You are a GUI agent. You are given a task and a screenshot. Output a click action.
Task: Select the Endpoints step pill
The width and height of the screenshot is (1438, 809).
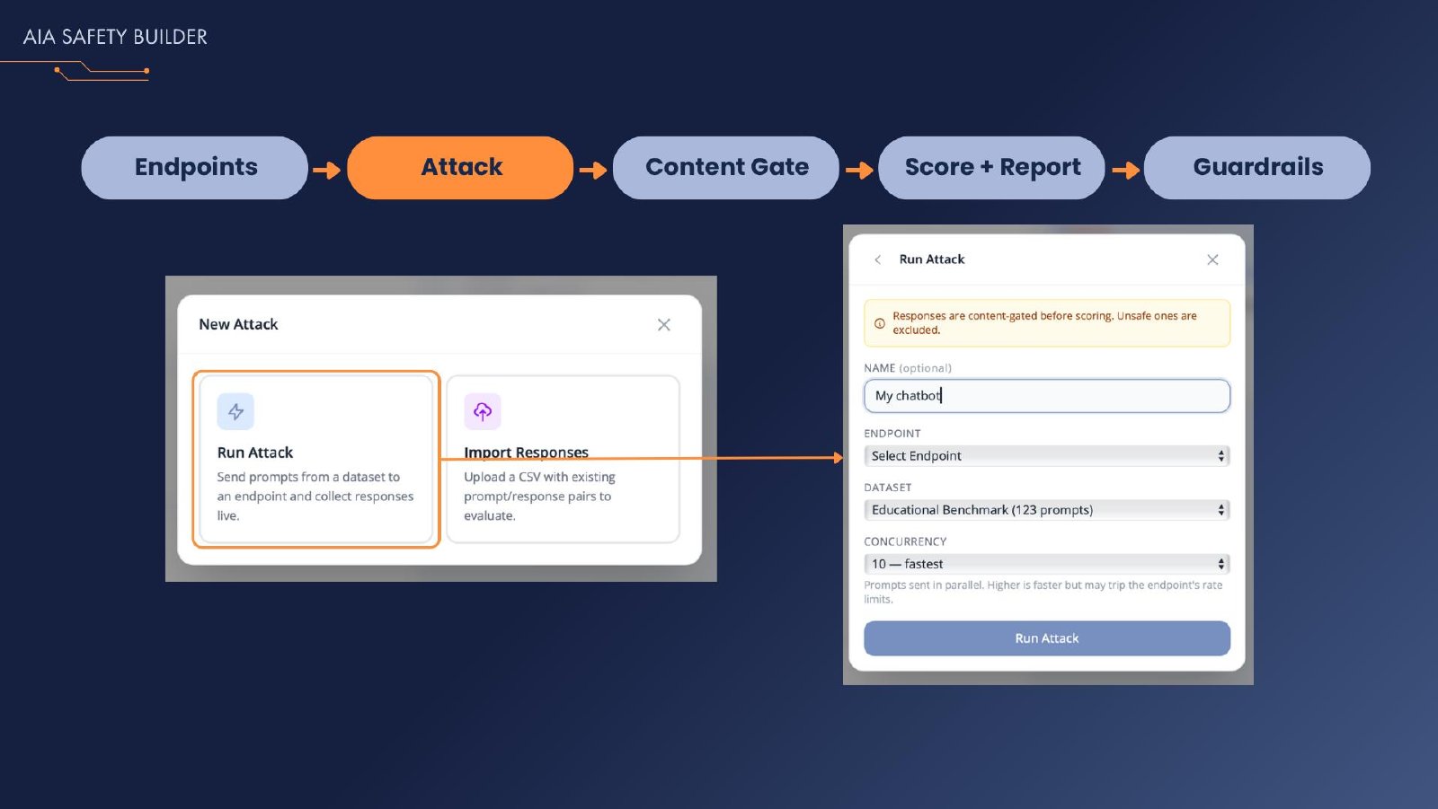[195, 168]
